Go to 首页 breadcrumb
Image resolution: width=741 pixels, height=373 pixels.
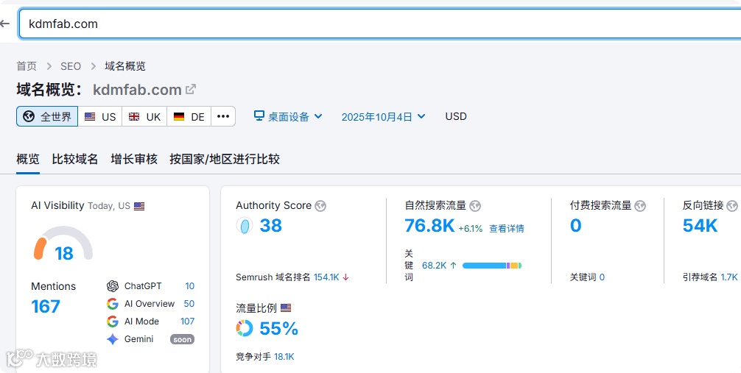(27, 66)
